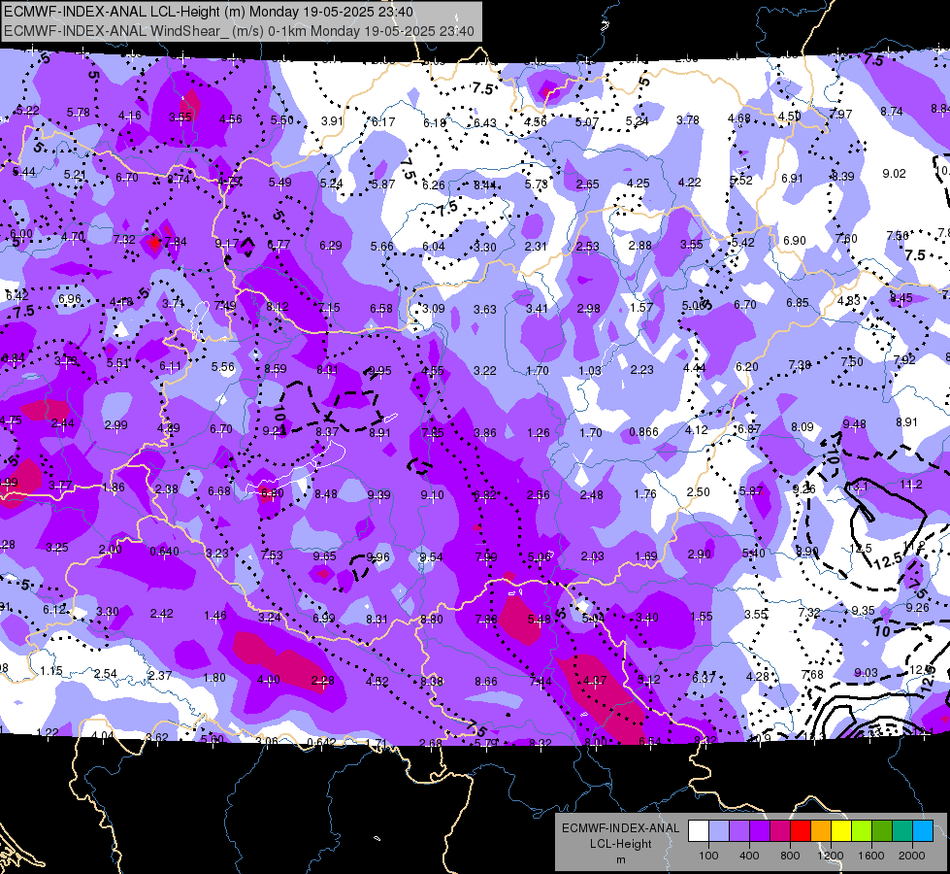This screenshot has height=874, width=950.
Task: Click the LCL-Height label in the legend
Action: (x=620, y=844)
